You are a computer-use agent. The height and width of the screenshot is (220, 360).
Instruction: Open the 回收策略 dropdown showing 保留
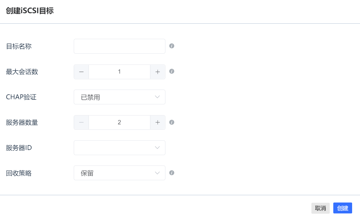[x=120, y=173]
